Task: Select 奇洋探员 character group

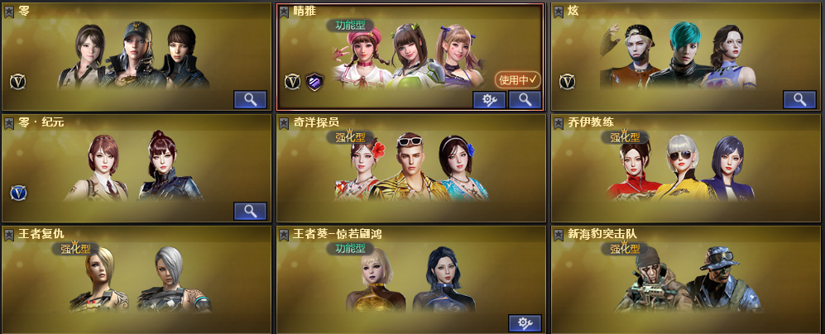Action: [411, 168]
